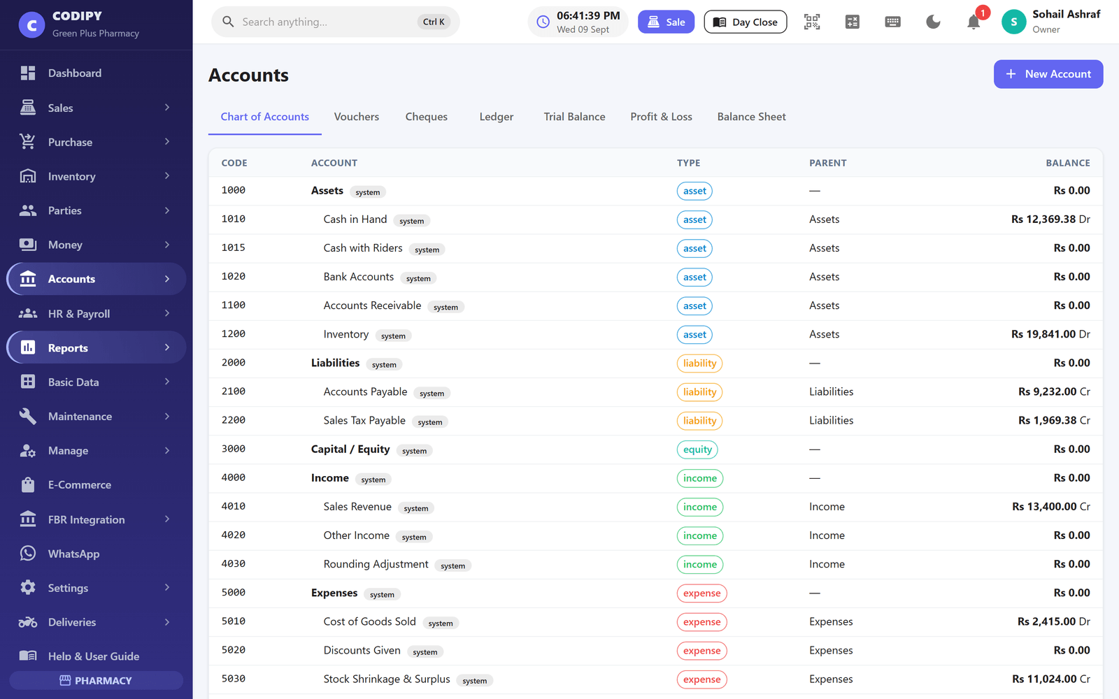The image size is (1119, 699).
Task: Open the calculator icon in top bar
Action: pyautogui.click(x=853, y=22)
